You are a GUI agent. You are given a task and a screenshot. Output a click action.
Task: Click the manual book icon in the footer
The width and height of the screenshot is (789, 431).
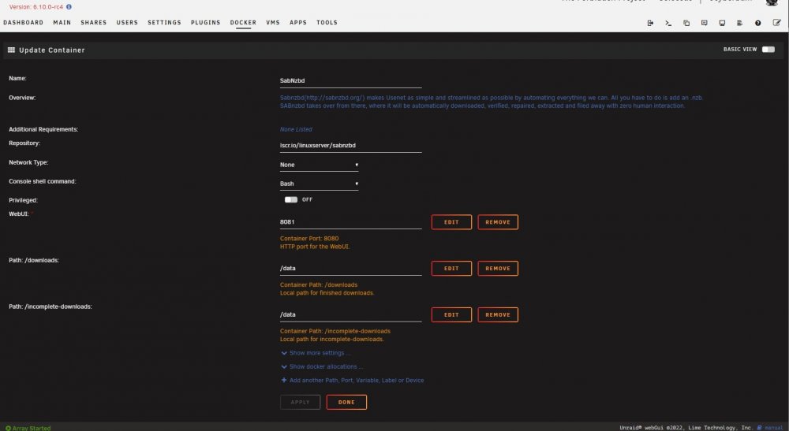click(x=759, y=428)
